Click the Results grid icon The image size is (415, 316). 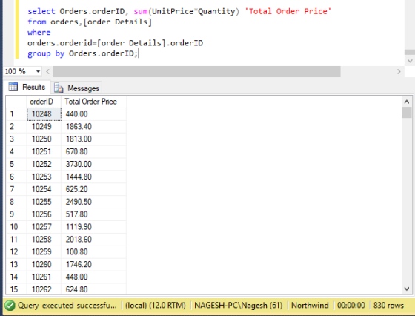pos(13,87)
